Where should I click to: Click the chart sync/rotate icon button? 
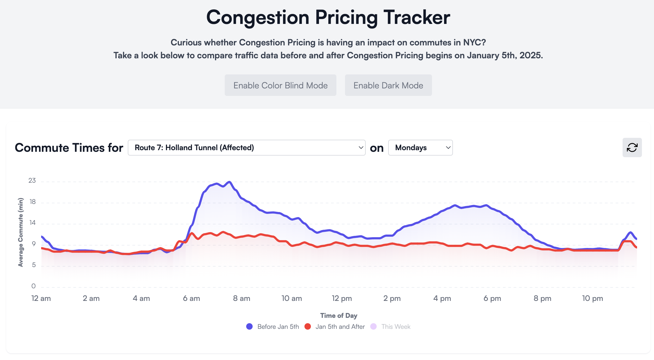point(632,148)
